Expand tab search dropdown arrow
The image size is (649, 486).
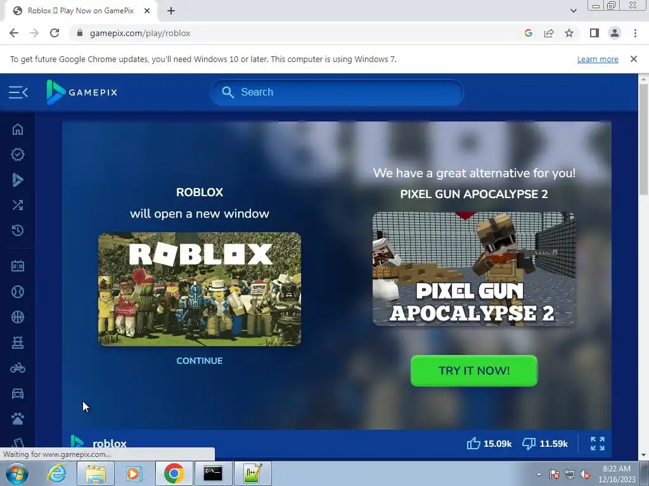[573, 11]
